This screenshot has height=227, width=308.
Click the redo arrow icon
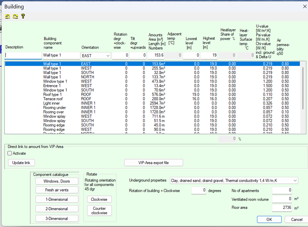(15, 16)
